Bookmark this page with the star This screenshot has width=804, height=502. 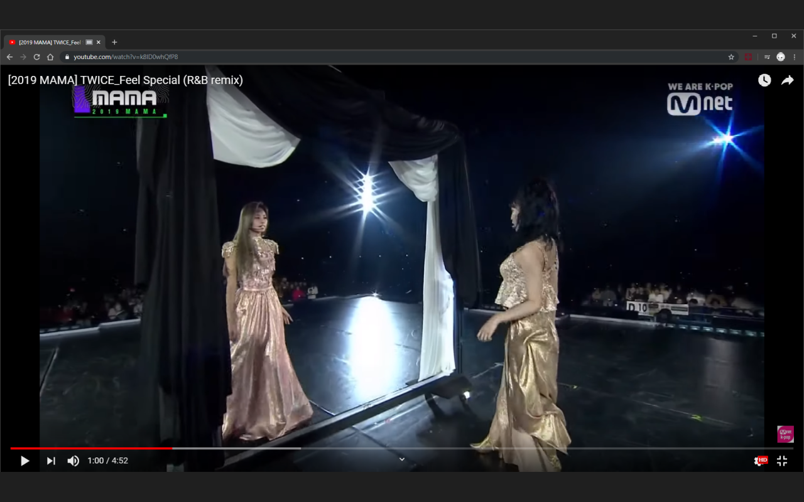click(x=731, y=57)
